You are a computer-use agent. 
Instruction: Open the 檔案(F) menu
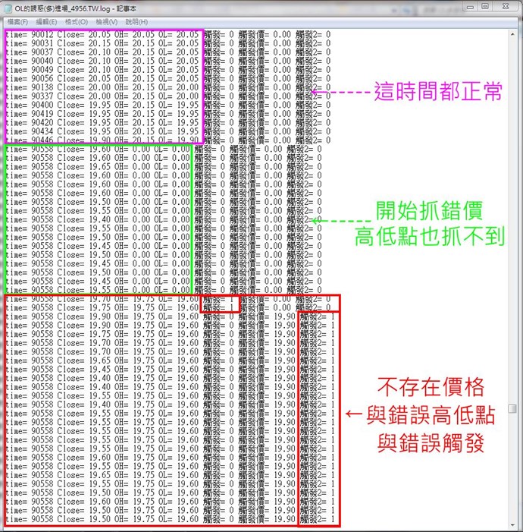coord(18,22)
